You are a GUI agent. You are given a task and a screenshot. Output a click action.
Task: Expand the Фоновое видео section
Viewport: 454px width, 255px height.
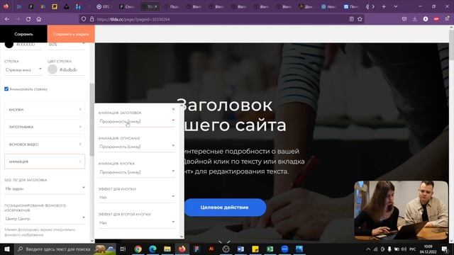[x=45, y=144]
